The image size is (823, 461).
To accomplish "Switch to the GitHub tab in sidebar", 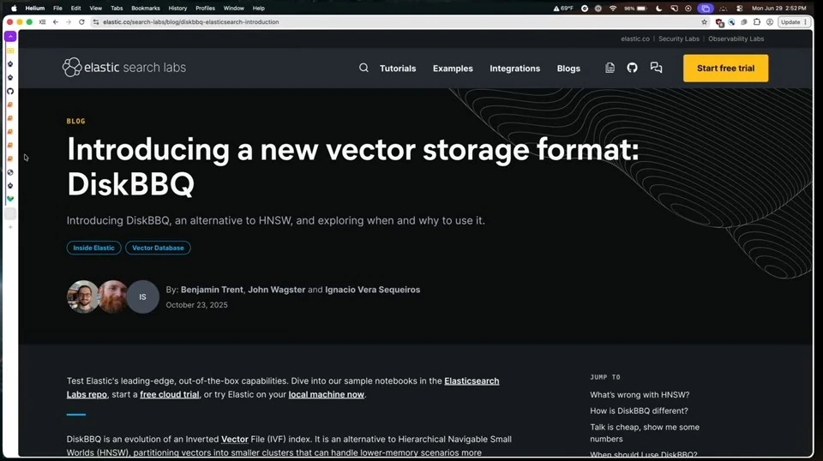I will [10, 91].
